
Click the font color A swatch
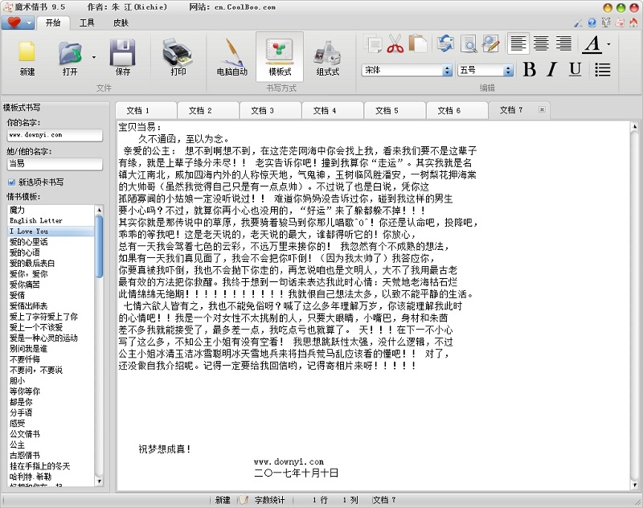point(592,44)
